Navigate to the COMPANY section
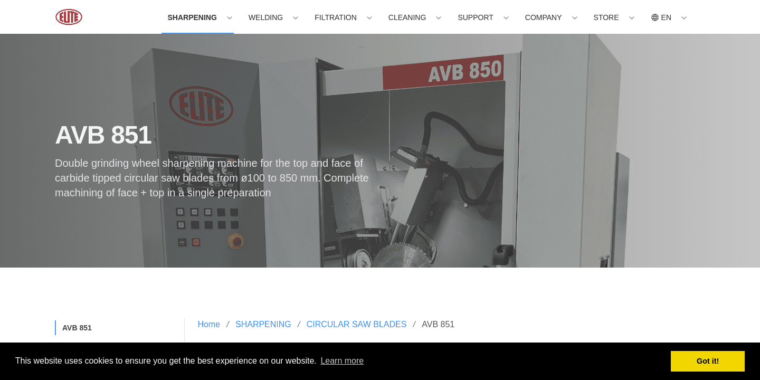Screen dimensions: 760x380 pyautogui.click(x=543, y=17)
